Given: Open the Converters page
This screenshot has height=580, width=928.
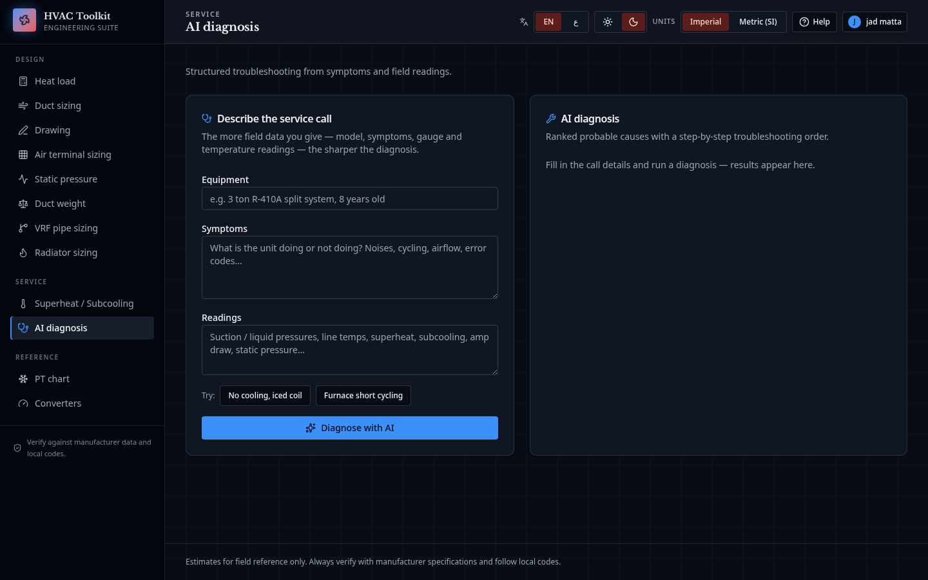Looking at the screenshot, I should (x=82, y=403).
